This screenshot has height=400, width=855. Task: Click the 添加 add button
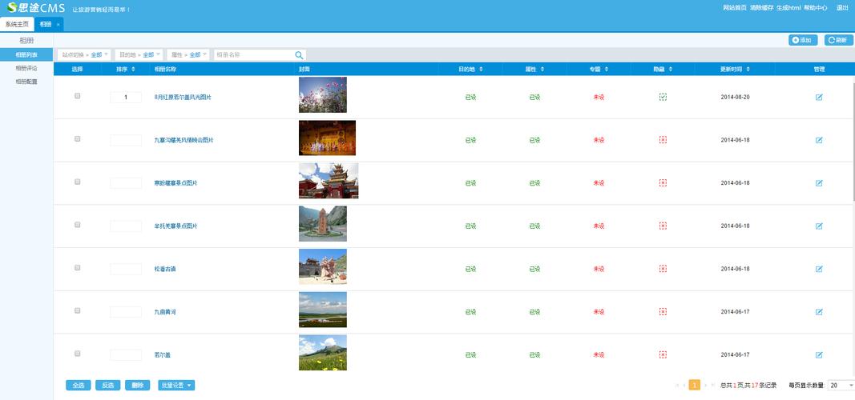click(x=801, y=40)
